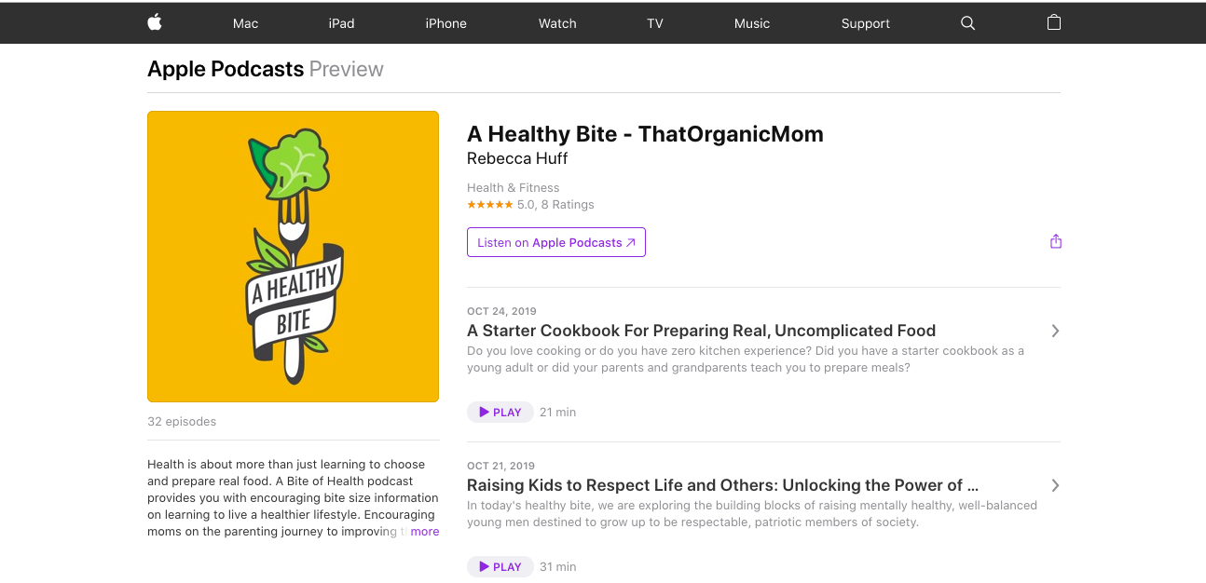Open the Support page

click(866, 23)
